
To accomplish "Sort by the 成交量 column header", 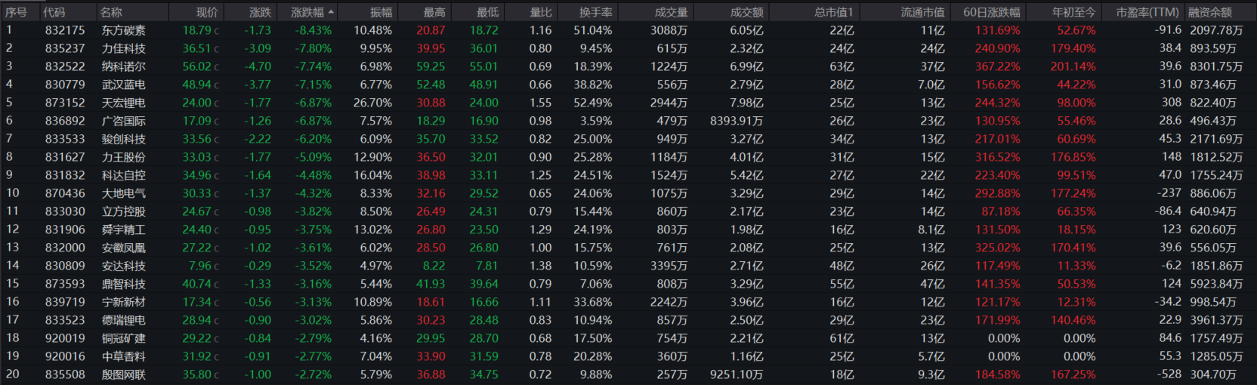I will click(x=671, y=12).
